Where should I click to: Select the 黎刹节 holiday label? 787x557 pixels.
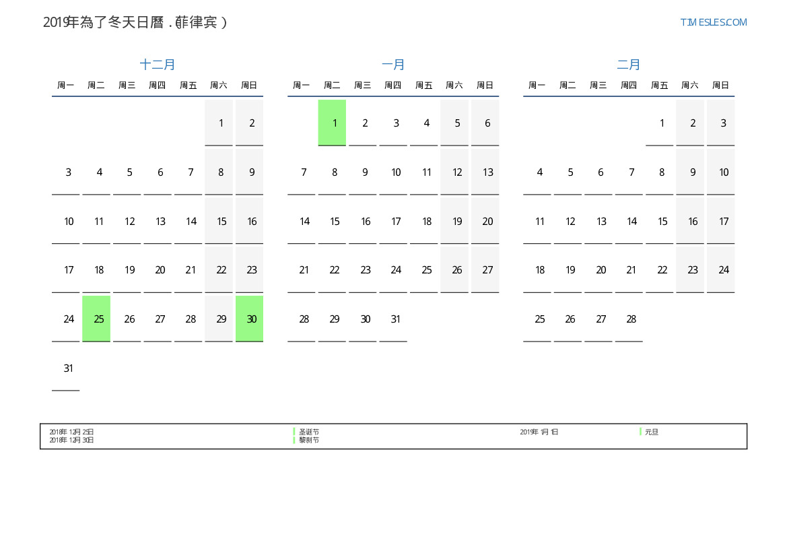coord(309,440)
